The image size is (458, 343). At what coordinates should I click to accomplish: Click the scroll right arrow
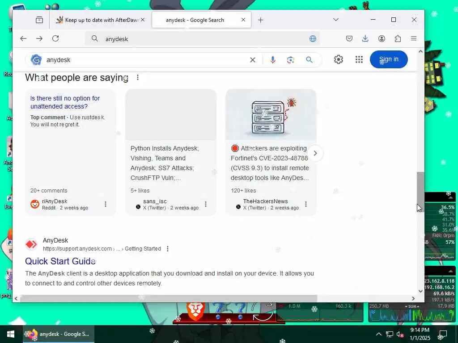[413, 298]
